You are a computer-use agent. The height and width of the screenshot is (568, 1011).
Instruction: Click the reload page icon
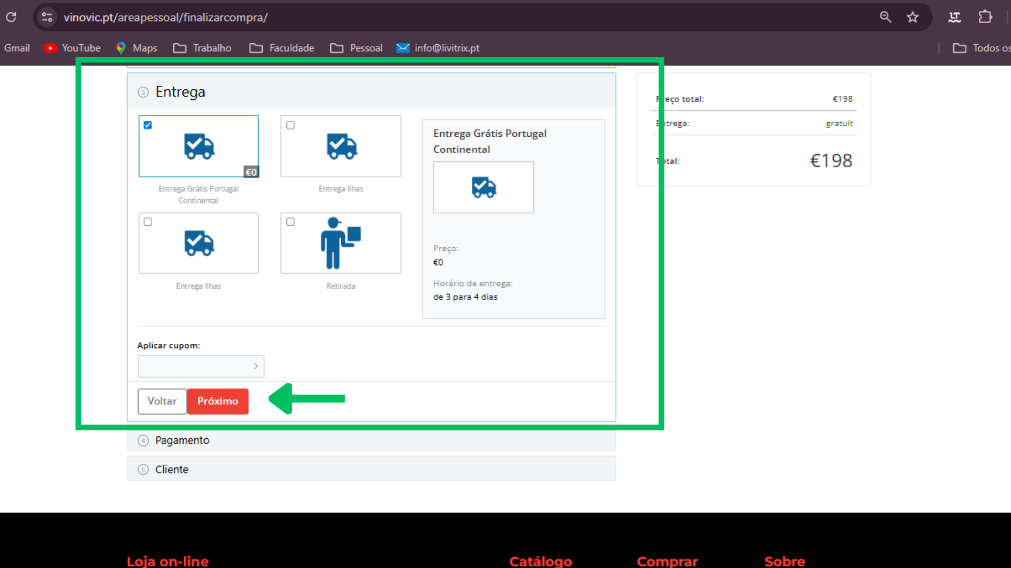[x=11, y=17]
